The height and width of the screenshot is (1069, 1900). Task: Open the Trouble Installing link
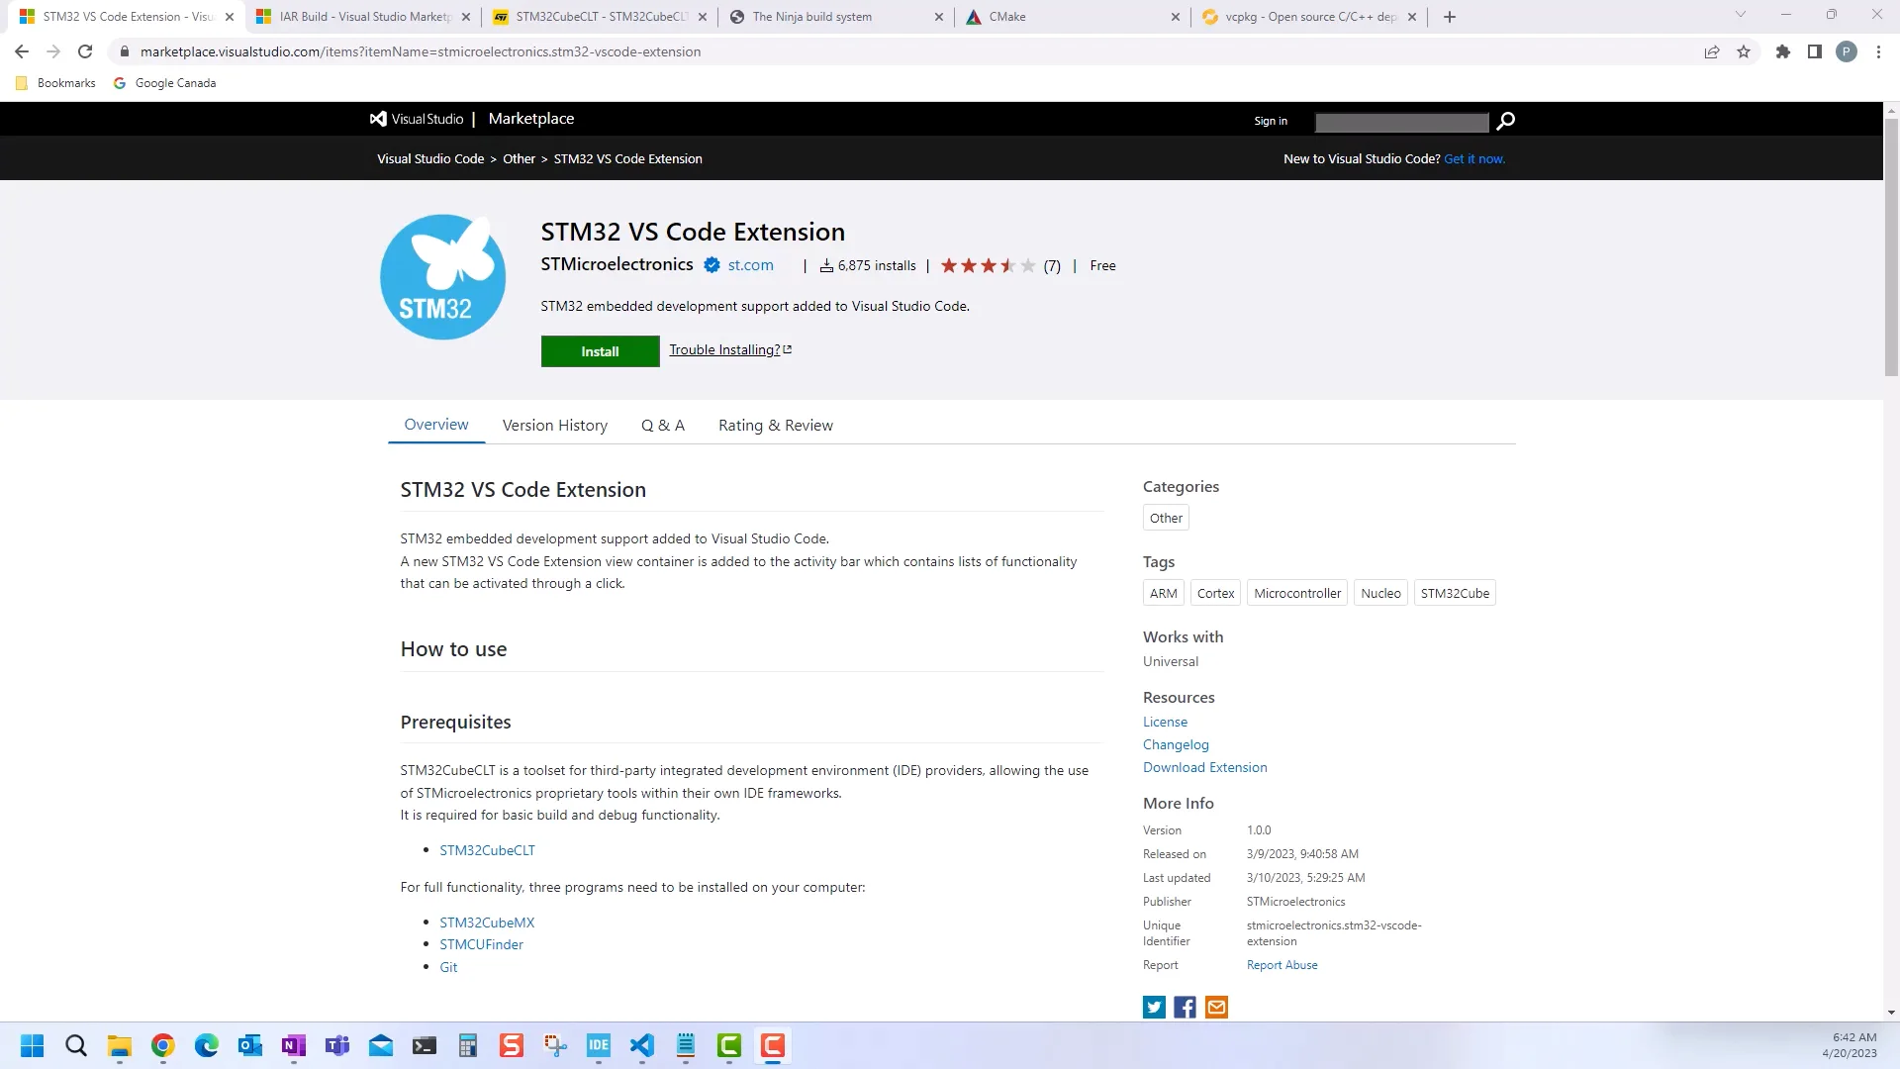[730, 349]
